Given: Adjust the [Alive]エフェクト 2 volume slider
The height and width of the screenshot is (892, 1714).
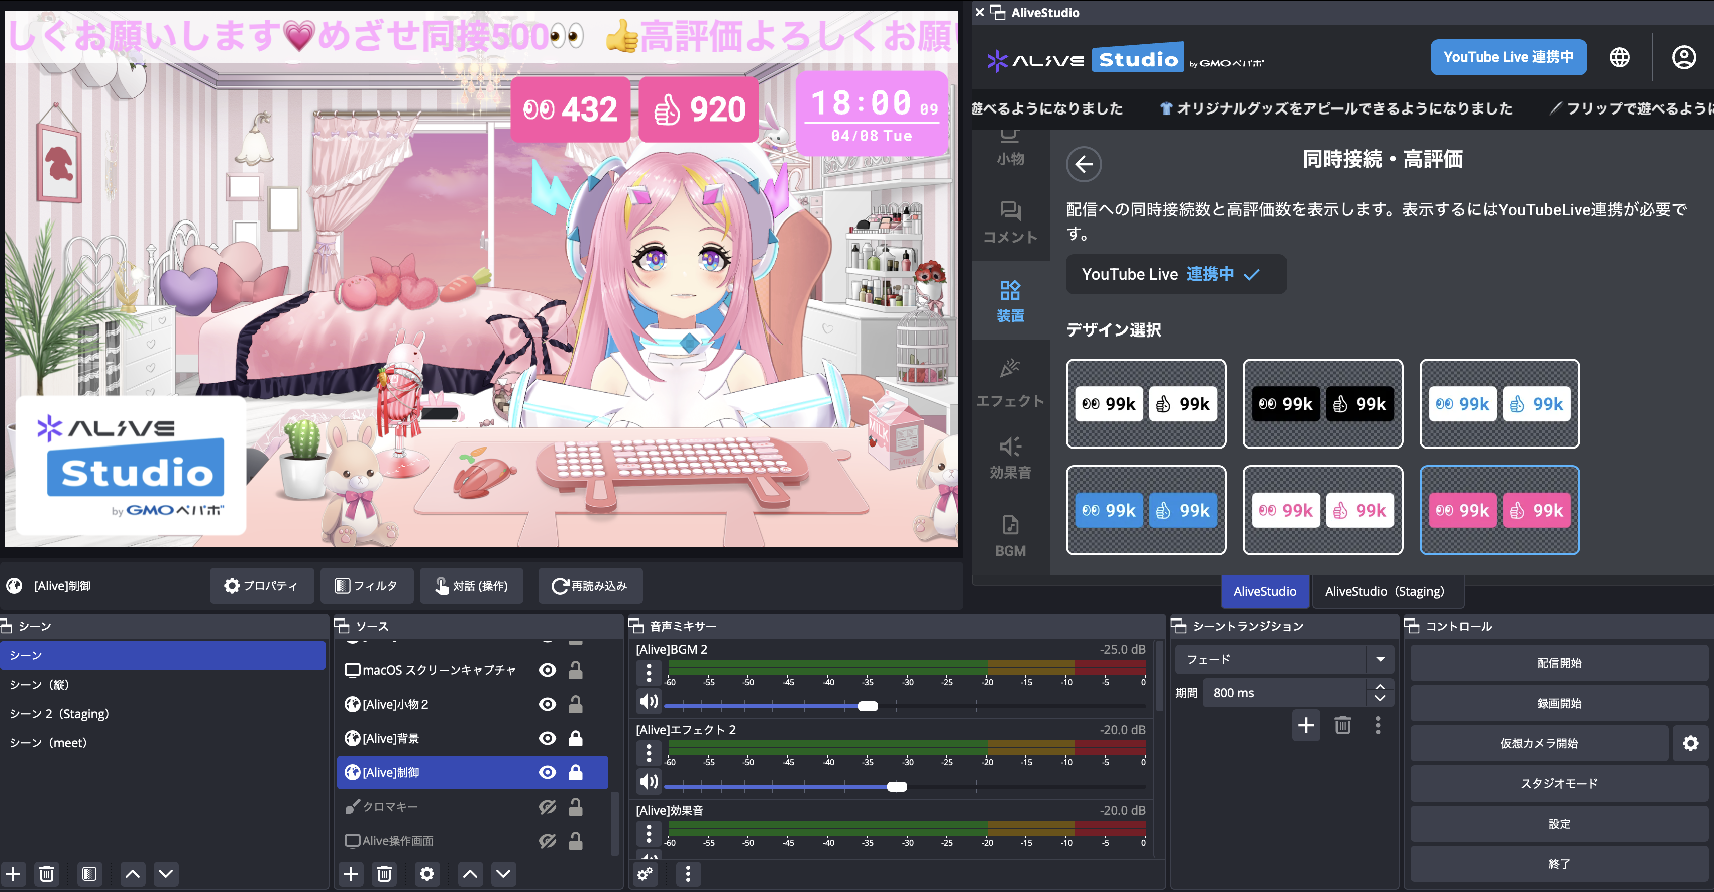Looking at the screenshot, I should tap(896, 786).
